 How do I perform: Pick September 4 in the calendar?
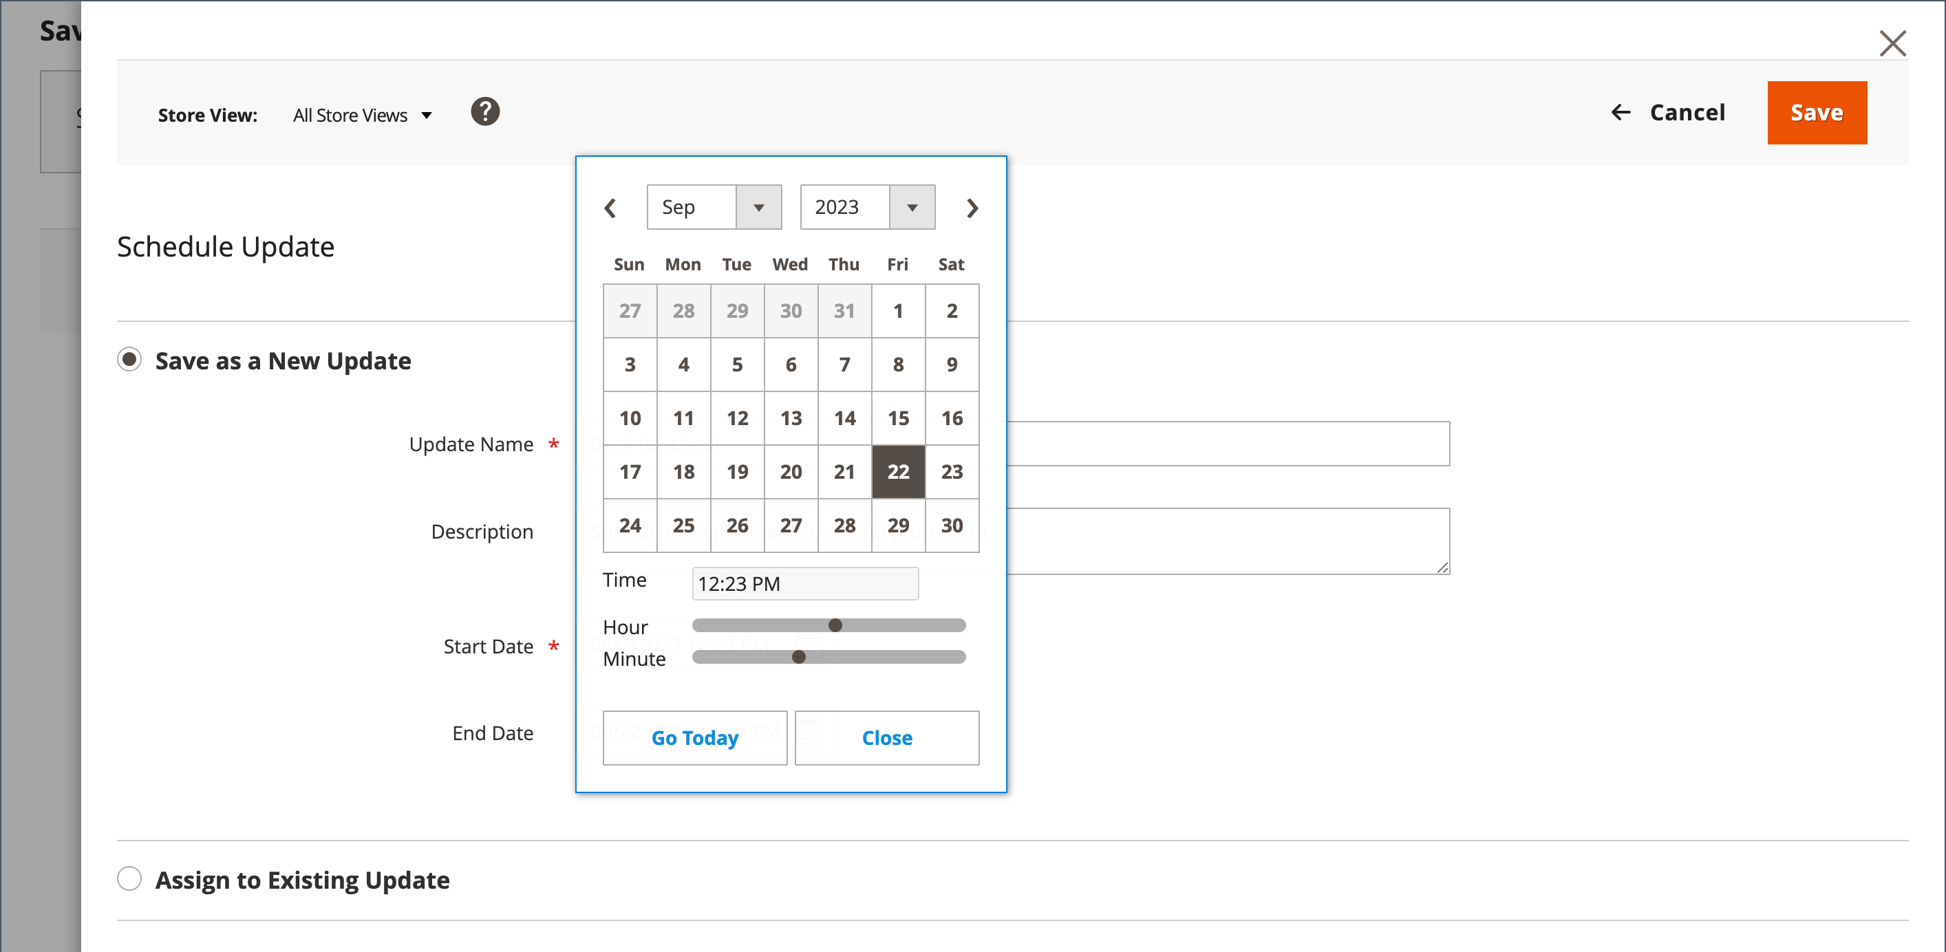coord(683,365)
